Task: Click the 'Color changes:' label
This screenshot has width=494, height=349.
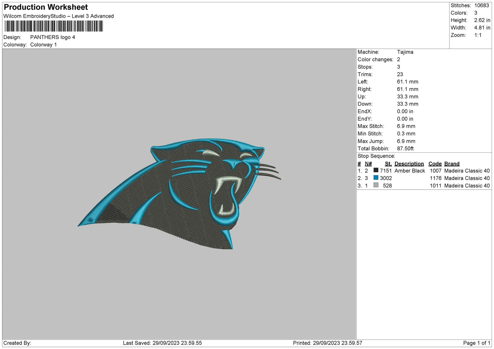Action: 375,59
